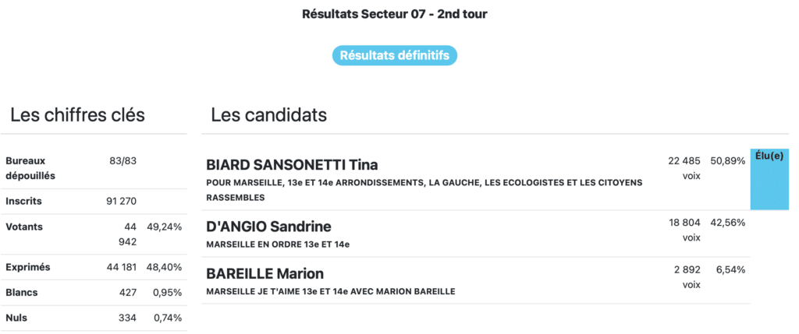Click the Inscrits row label
Viewport: 799px width, 334px height.
pos(23,201)
